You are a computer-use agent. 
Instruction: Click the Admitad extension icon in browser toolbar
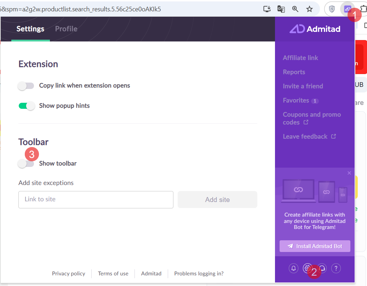tap(348, 9)
